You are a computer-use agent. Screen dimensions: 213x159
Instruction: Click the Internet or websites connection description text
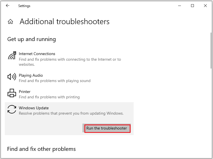[70, 62]
